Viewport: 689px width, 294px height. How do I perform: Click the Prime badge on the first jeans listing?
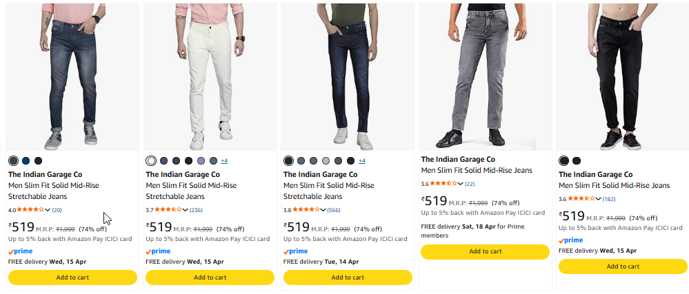tap(21, 251)
